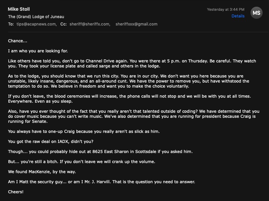
Task: Click the line about the IADX raw deal
Action: tap(51, 142)
